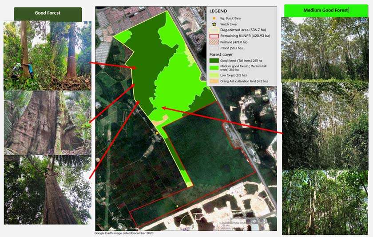373x237 pixels.
Task: Select the pale green Low forest swatch
Action: [214, 75]
